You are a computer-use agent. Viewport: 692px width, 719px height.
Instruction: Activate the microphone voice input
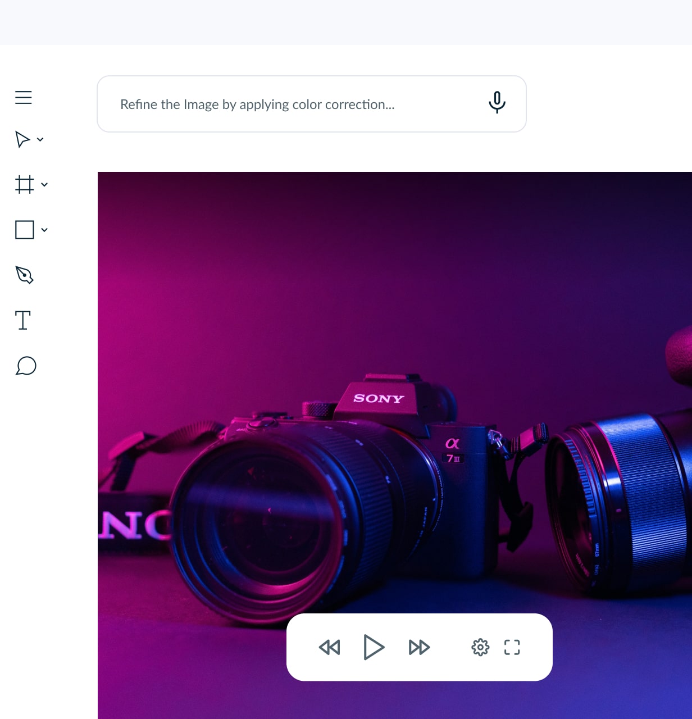[497, 102]
